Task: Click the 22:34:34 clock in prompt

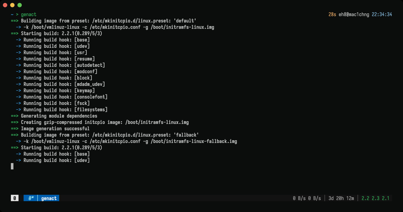Action: (382, 14)
